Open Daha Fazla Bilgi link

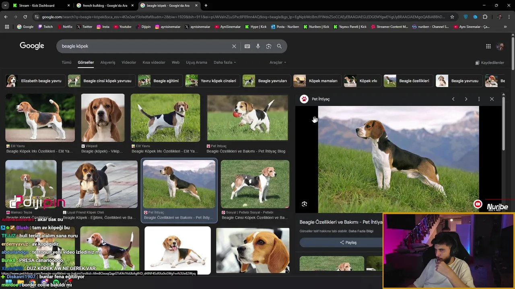[x=361, y=231]
